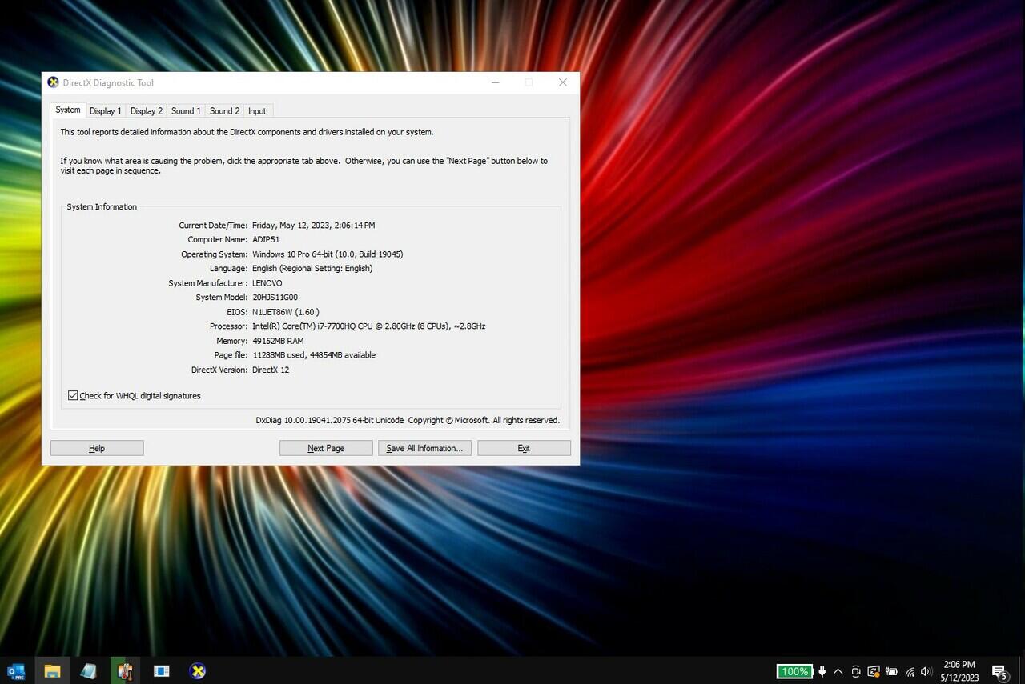Open File Explorer from the taskbar
Screen dimensions: 1025x684
[52, 671]
